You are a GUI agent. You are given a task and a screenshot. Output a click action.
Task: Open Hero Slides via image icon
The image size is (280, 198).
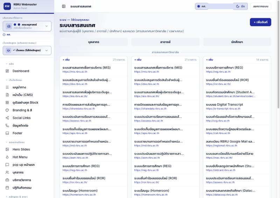click(x=7, y=149)
